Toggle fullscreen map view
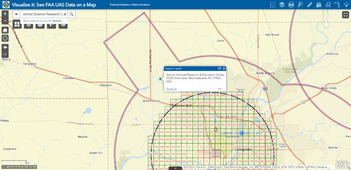This screenshot has width=351, height=170. point(345,15)
